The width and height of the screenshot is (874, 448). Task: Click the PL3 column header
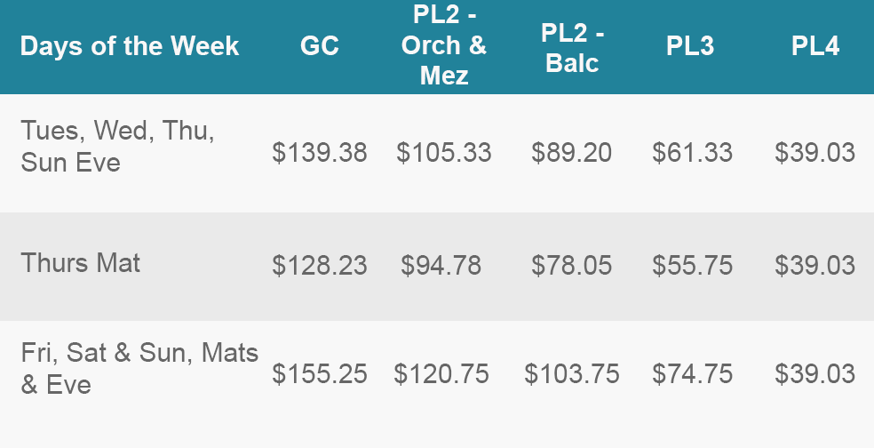coord(690,45)
